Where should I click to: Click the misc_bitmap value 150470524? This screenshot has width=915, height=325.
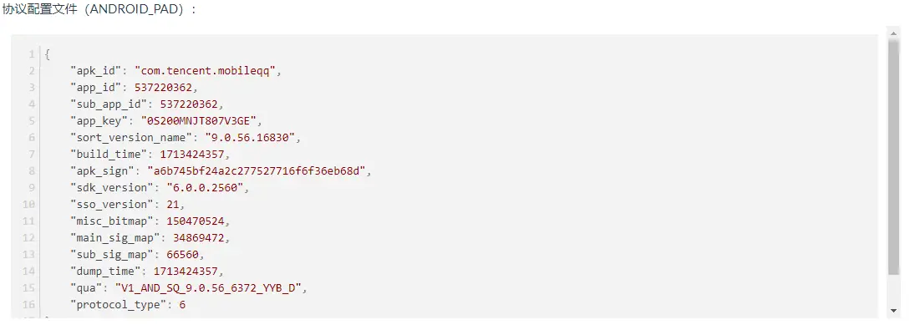[x=195, y=221]
